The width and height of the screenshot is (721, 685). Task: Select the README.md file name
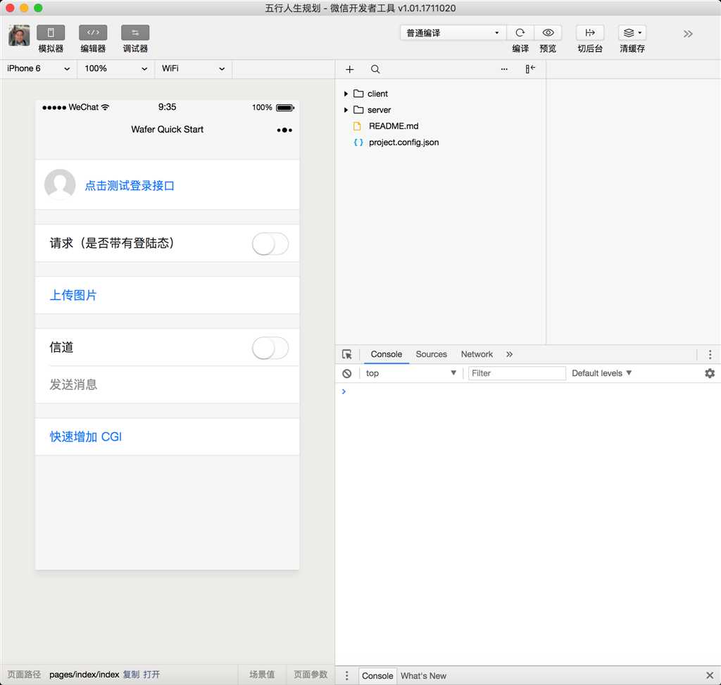394,126
